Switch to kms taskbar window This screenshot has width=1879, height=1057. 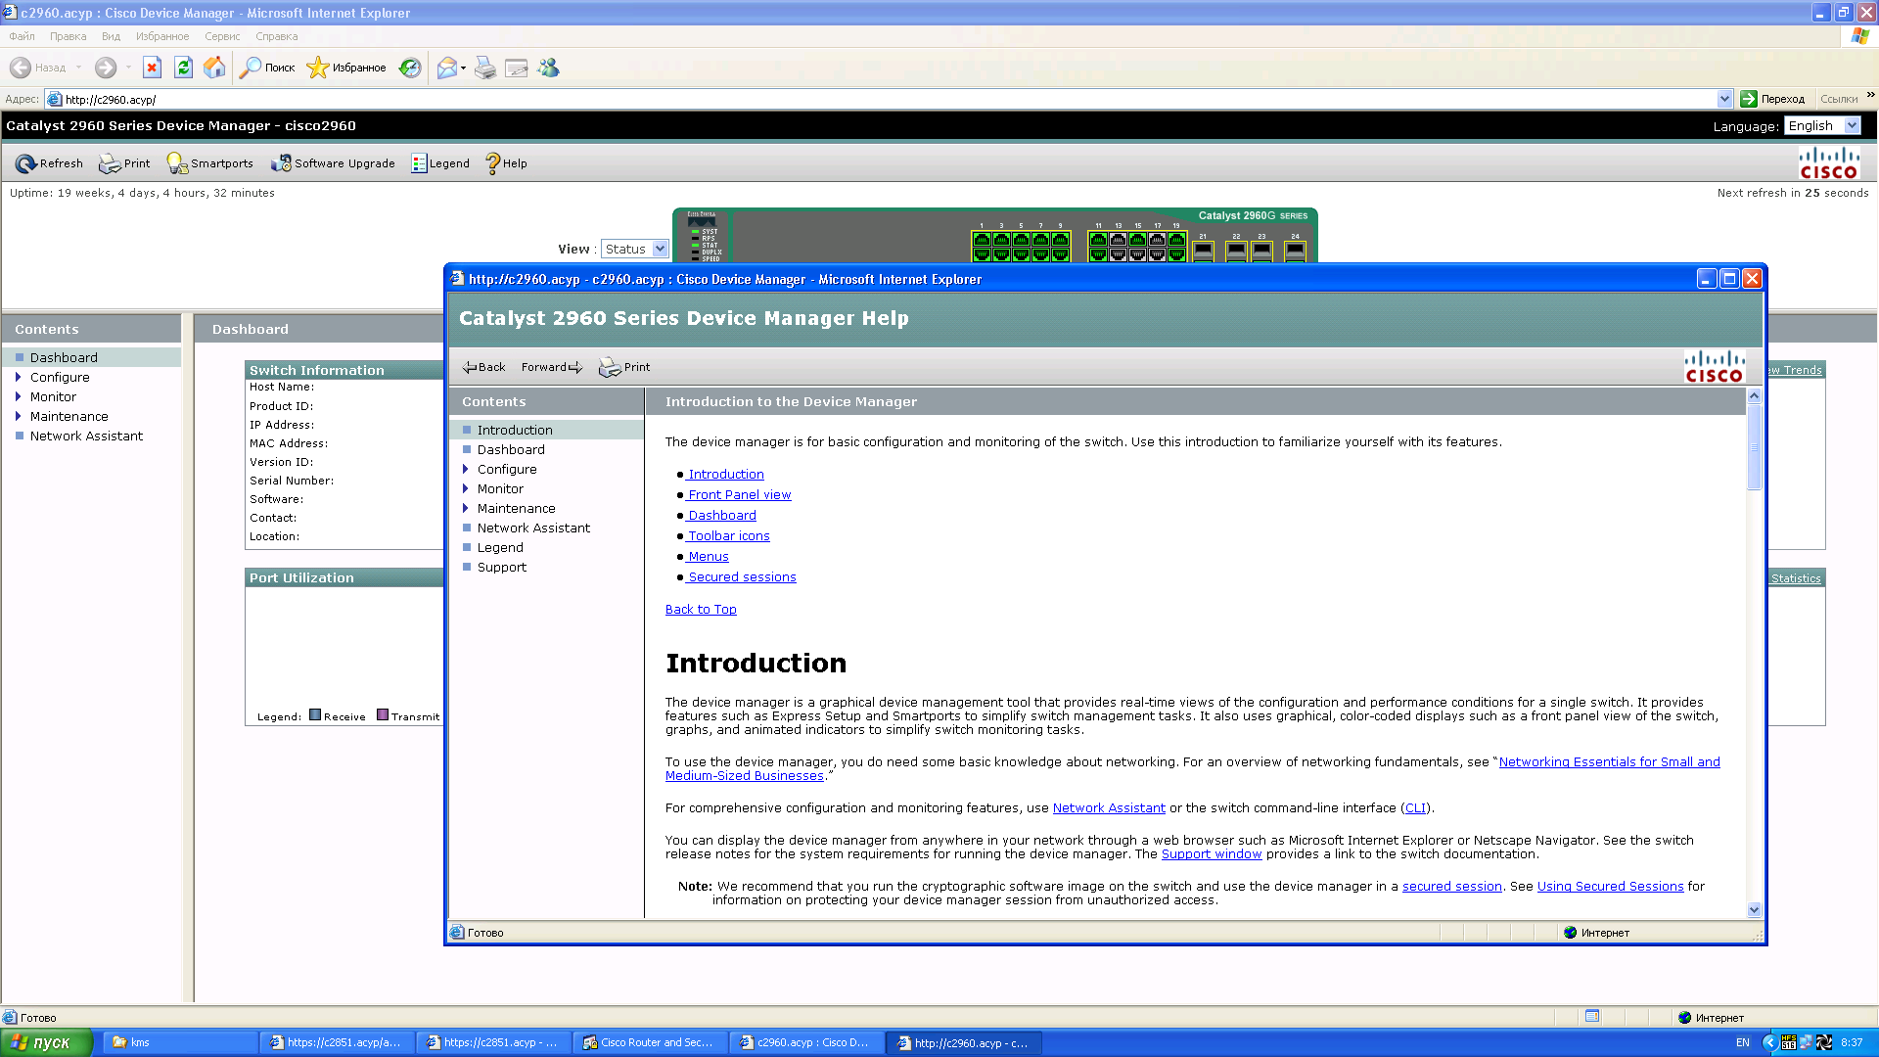click(x=181, y=1042)
